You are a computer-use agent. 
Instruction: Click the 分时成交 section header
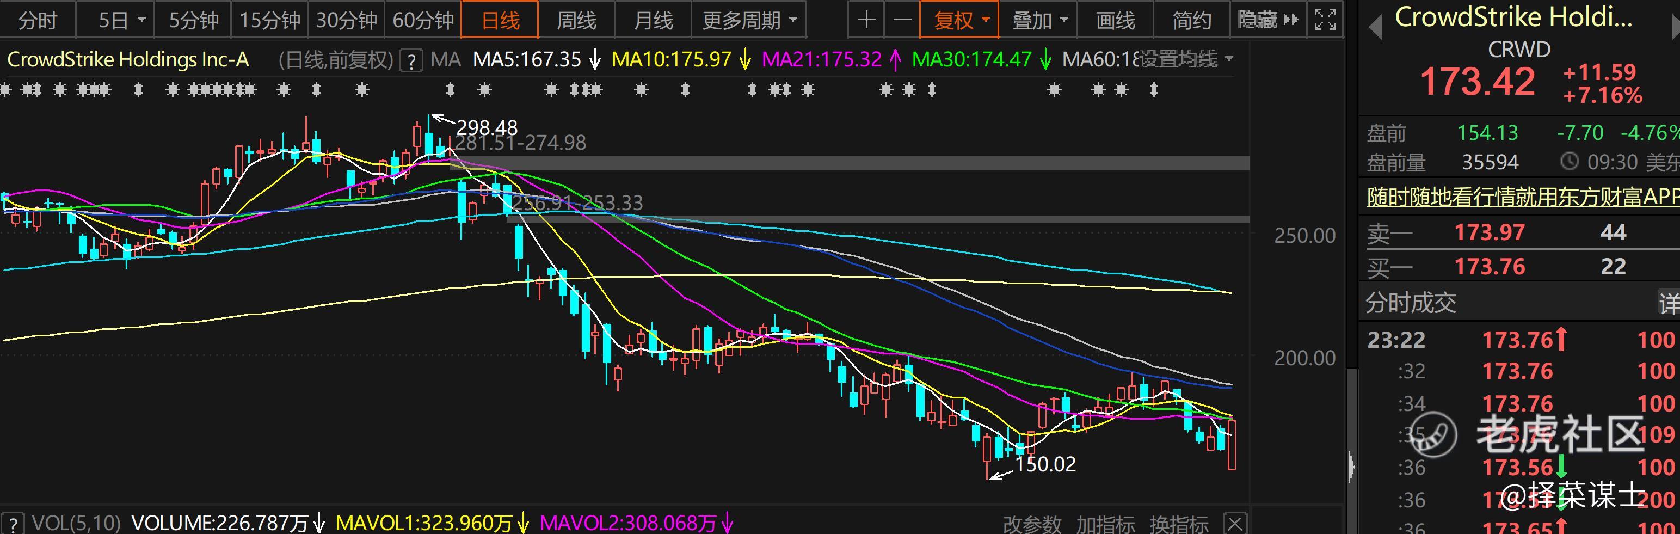[1411, 303]
